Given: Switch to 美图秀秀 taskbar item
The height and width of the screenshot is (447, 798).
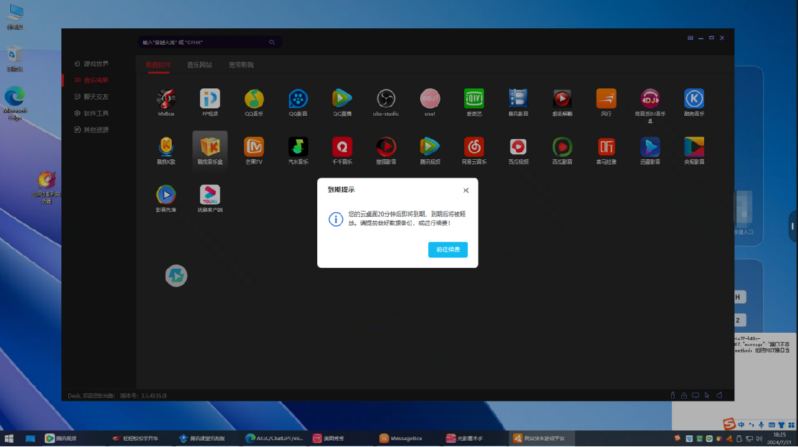Looking at the screenshot, I should (x=328, y=438).
